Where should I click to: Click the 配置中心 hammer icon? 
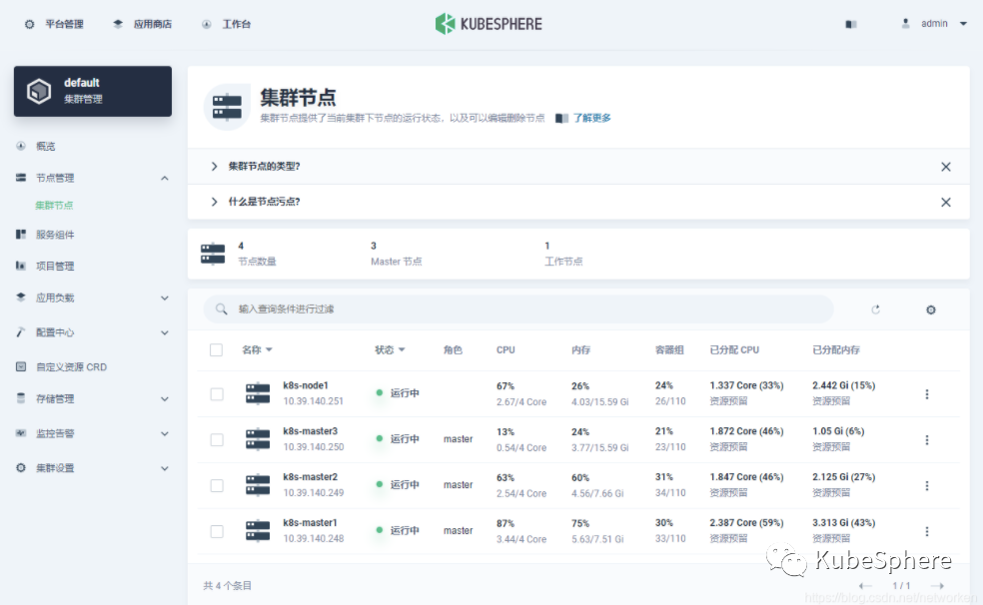coord(21,331)
